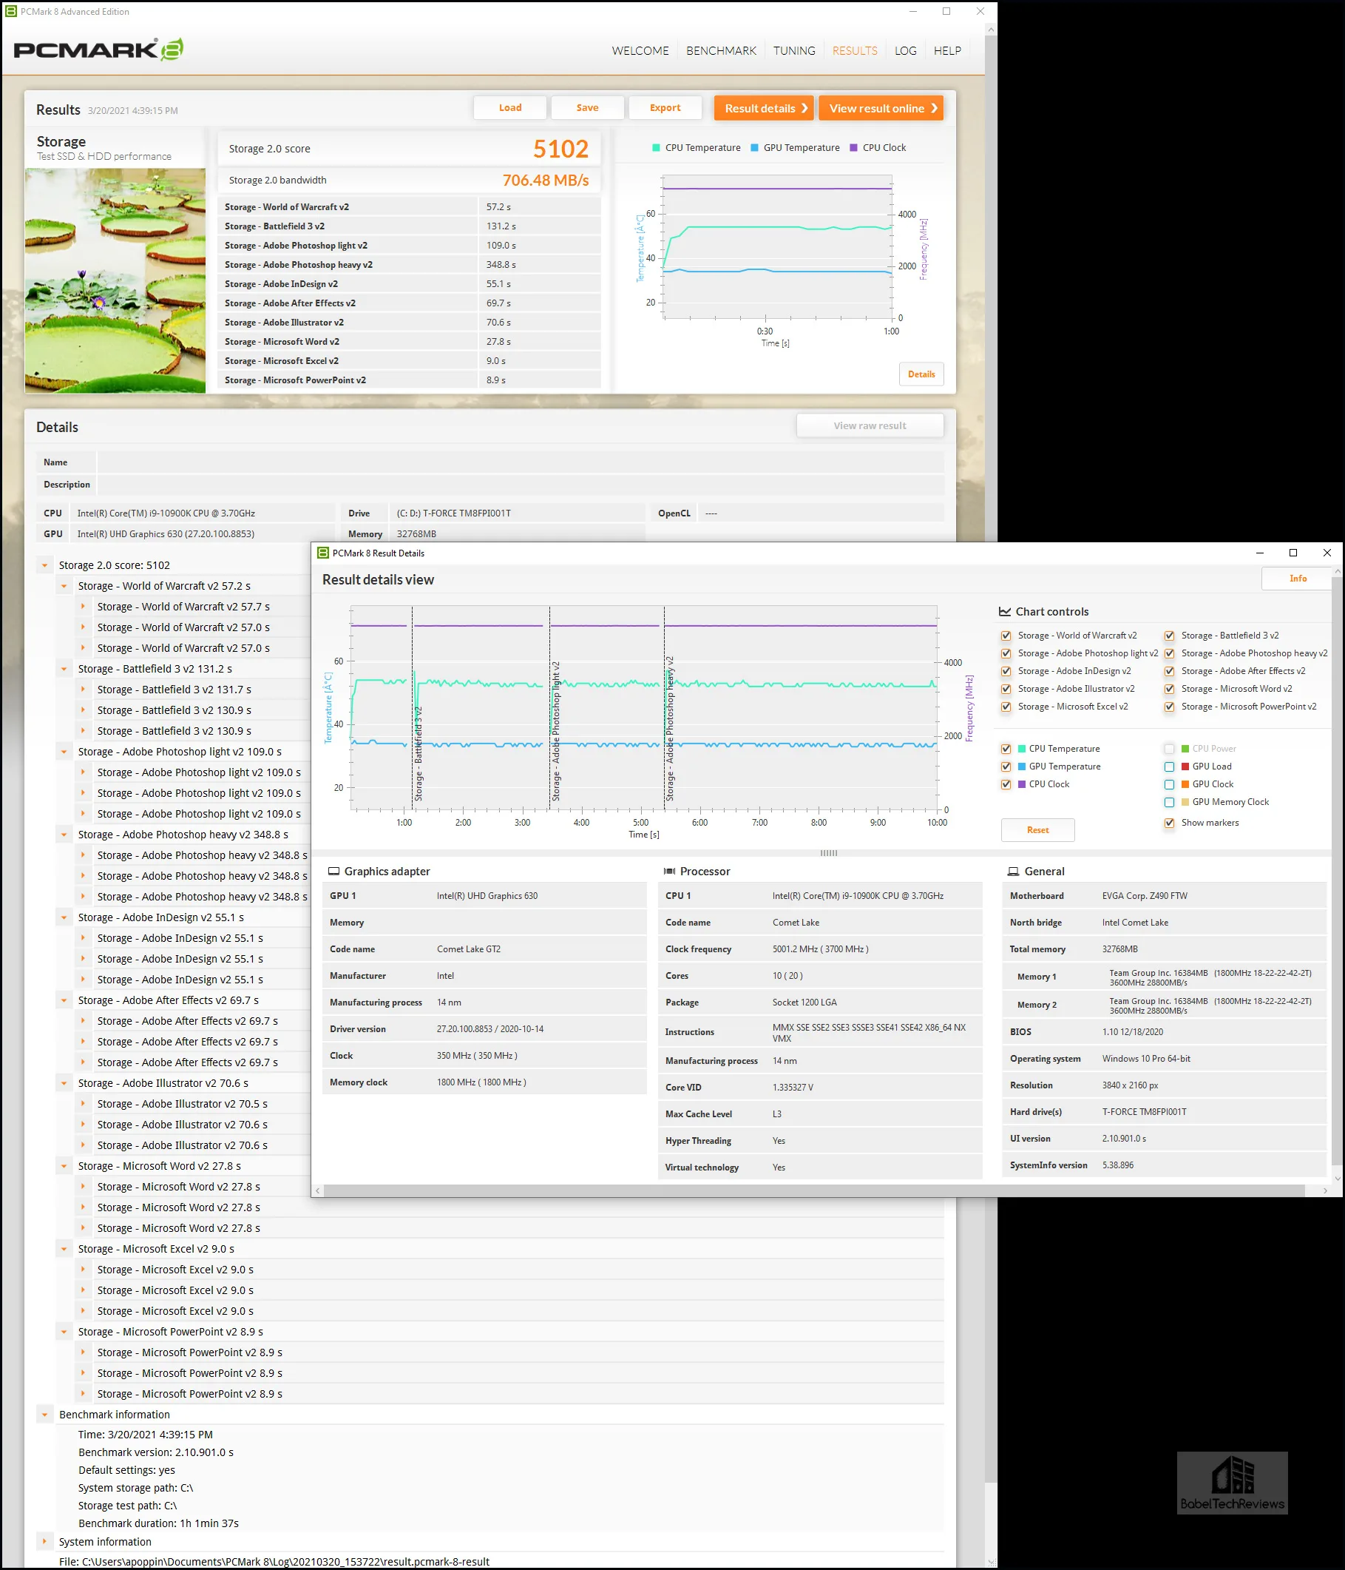Click the chart splitter grip handle
Viewport: 1345px width, 1570px height.
point(828,853)
